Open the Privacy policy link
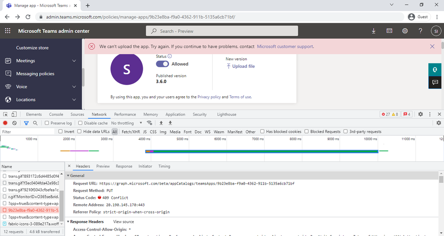Viewport: 444px width, 236px height. [x=209, y=97]
